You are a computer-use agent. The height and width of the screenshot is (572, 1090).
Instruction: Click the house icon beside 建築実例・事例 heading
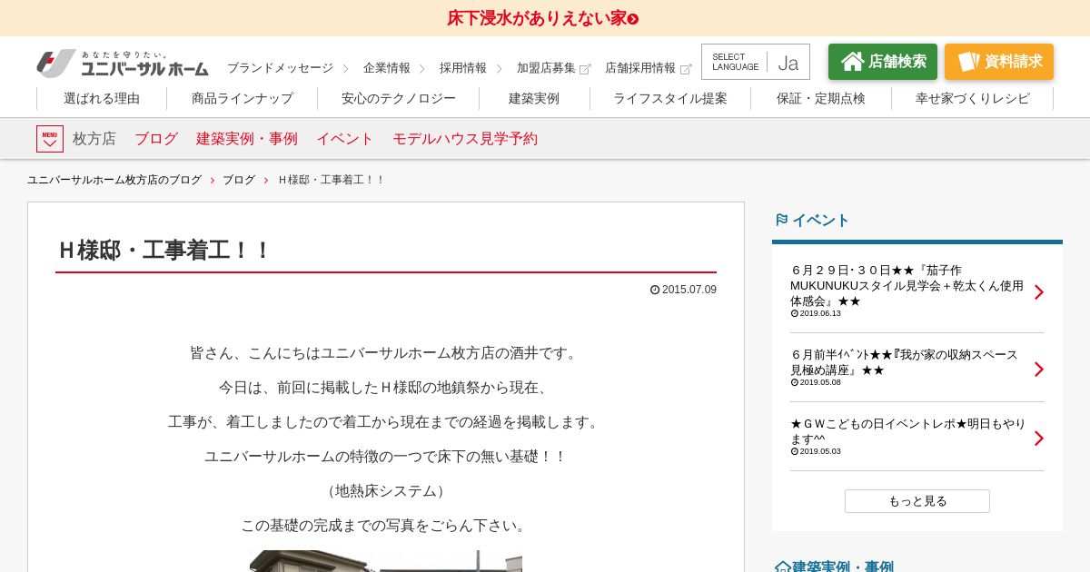[782, 567]
